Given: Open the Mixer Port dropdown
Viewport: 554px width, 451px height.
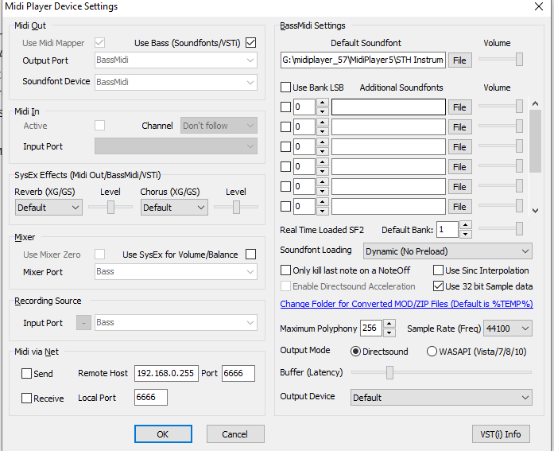Looking at the screenshot, I should (176, 272).
